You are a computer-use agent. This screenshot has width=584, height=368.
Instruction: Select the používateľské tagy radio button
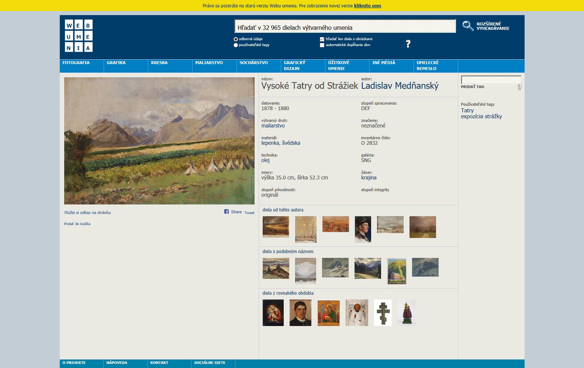[236, 45]
